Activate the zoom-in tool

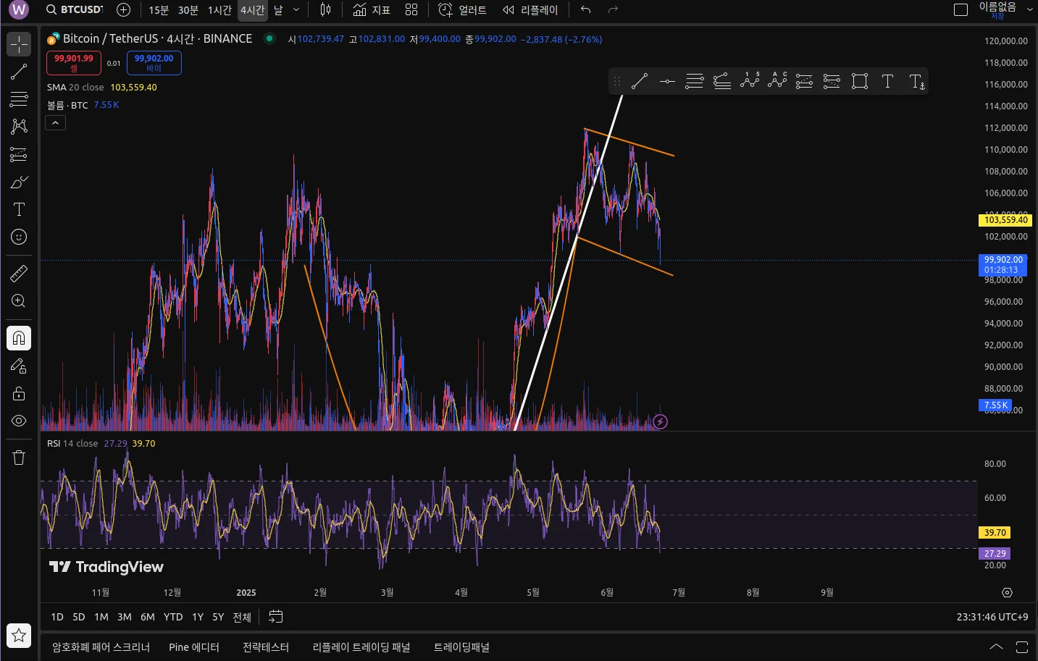(19, 300)
